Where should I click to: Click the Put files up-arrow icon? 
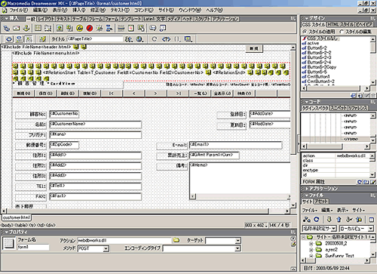coord(339,220)
